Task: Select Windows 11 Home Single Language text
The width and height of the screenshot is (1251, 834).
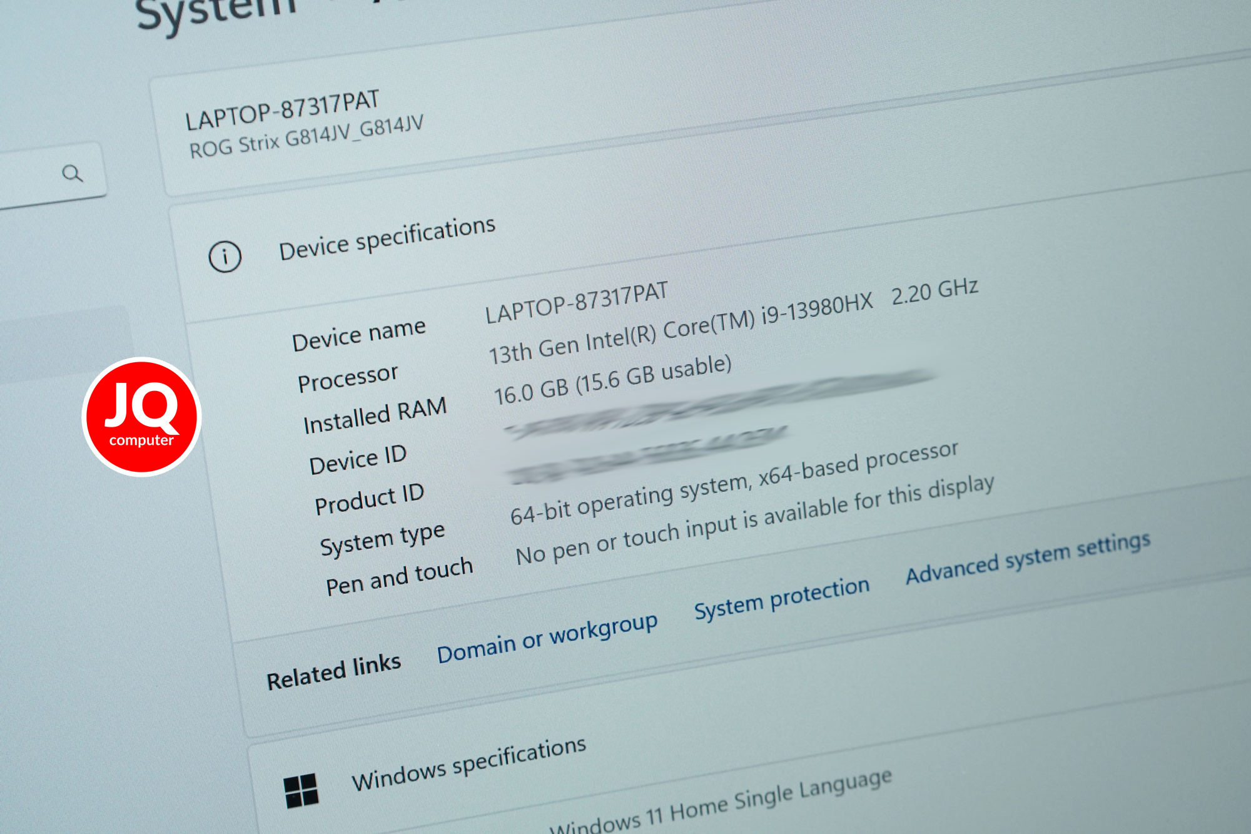Action: 721,803
